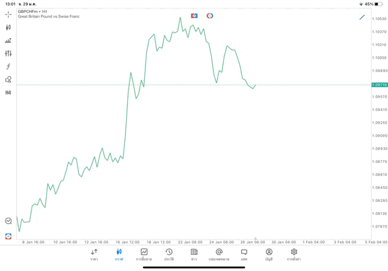Tap the red circle event marker
The height and width of the screenshot is (271, 388).
[210, 16]
